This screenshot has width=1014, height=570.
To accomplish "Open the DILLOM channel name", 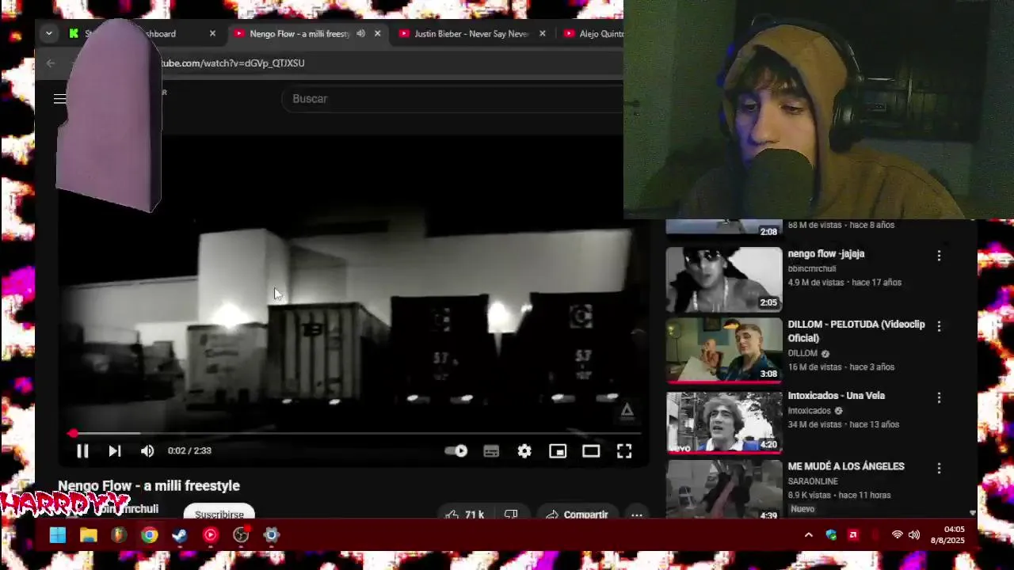I will 802,354.
